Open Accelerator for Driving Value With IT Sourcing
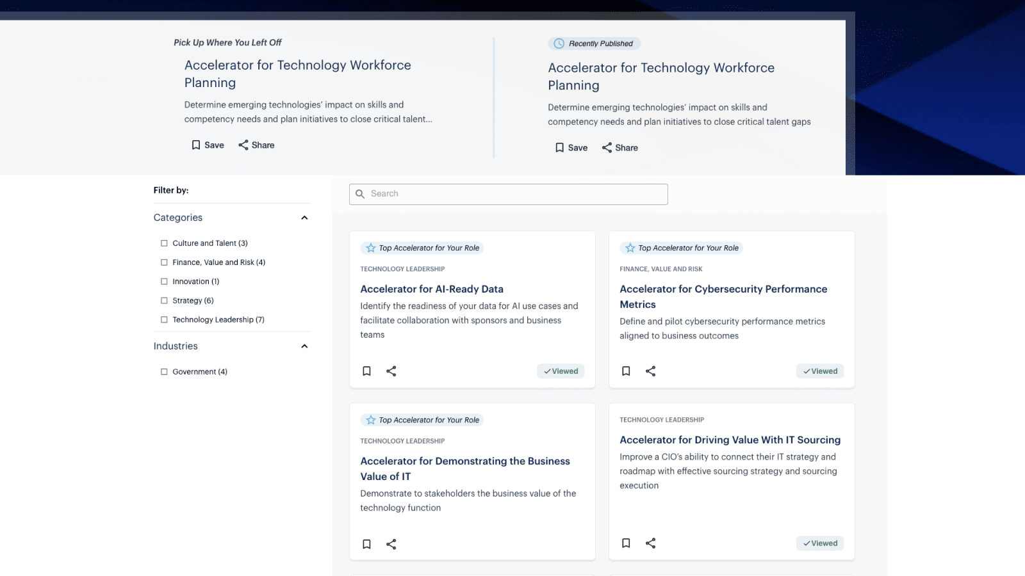 click(x=730, y=440)
